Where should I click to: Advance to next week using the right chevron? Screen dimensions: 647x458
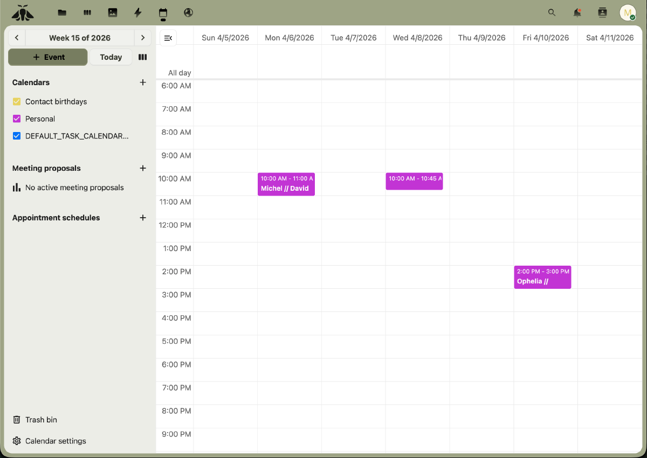point(143,38)
